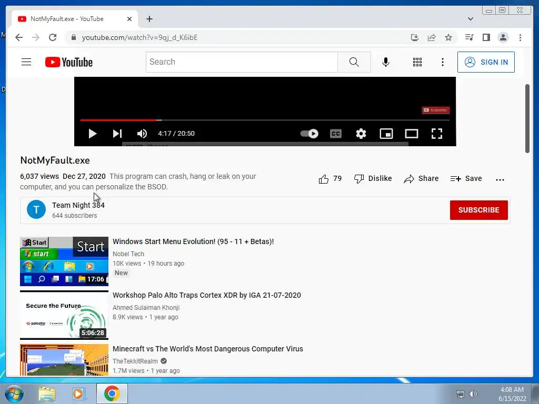
Task: Bookmark this page with the star
Action: click(448, 37)
